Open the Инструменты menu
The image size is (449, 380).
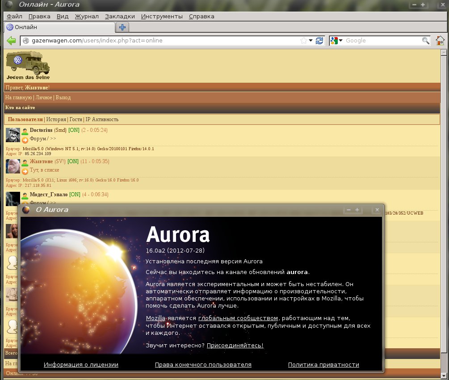click(162, 17)
